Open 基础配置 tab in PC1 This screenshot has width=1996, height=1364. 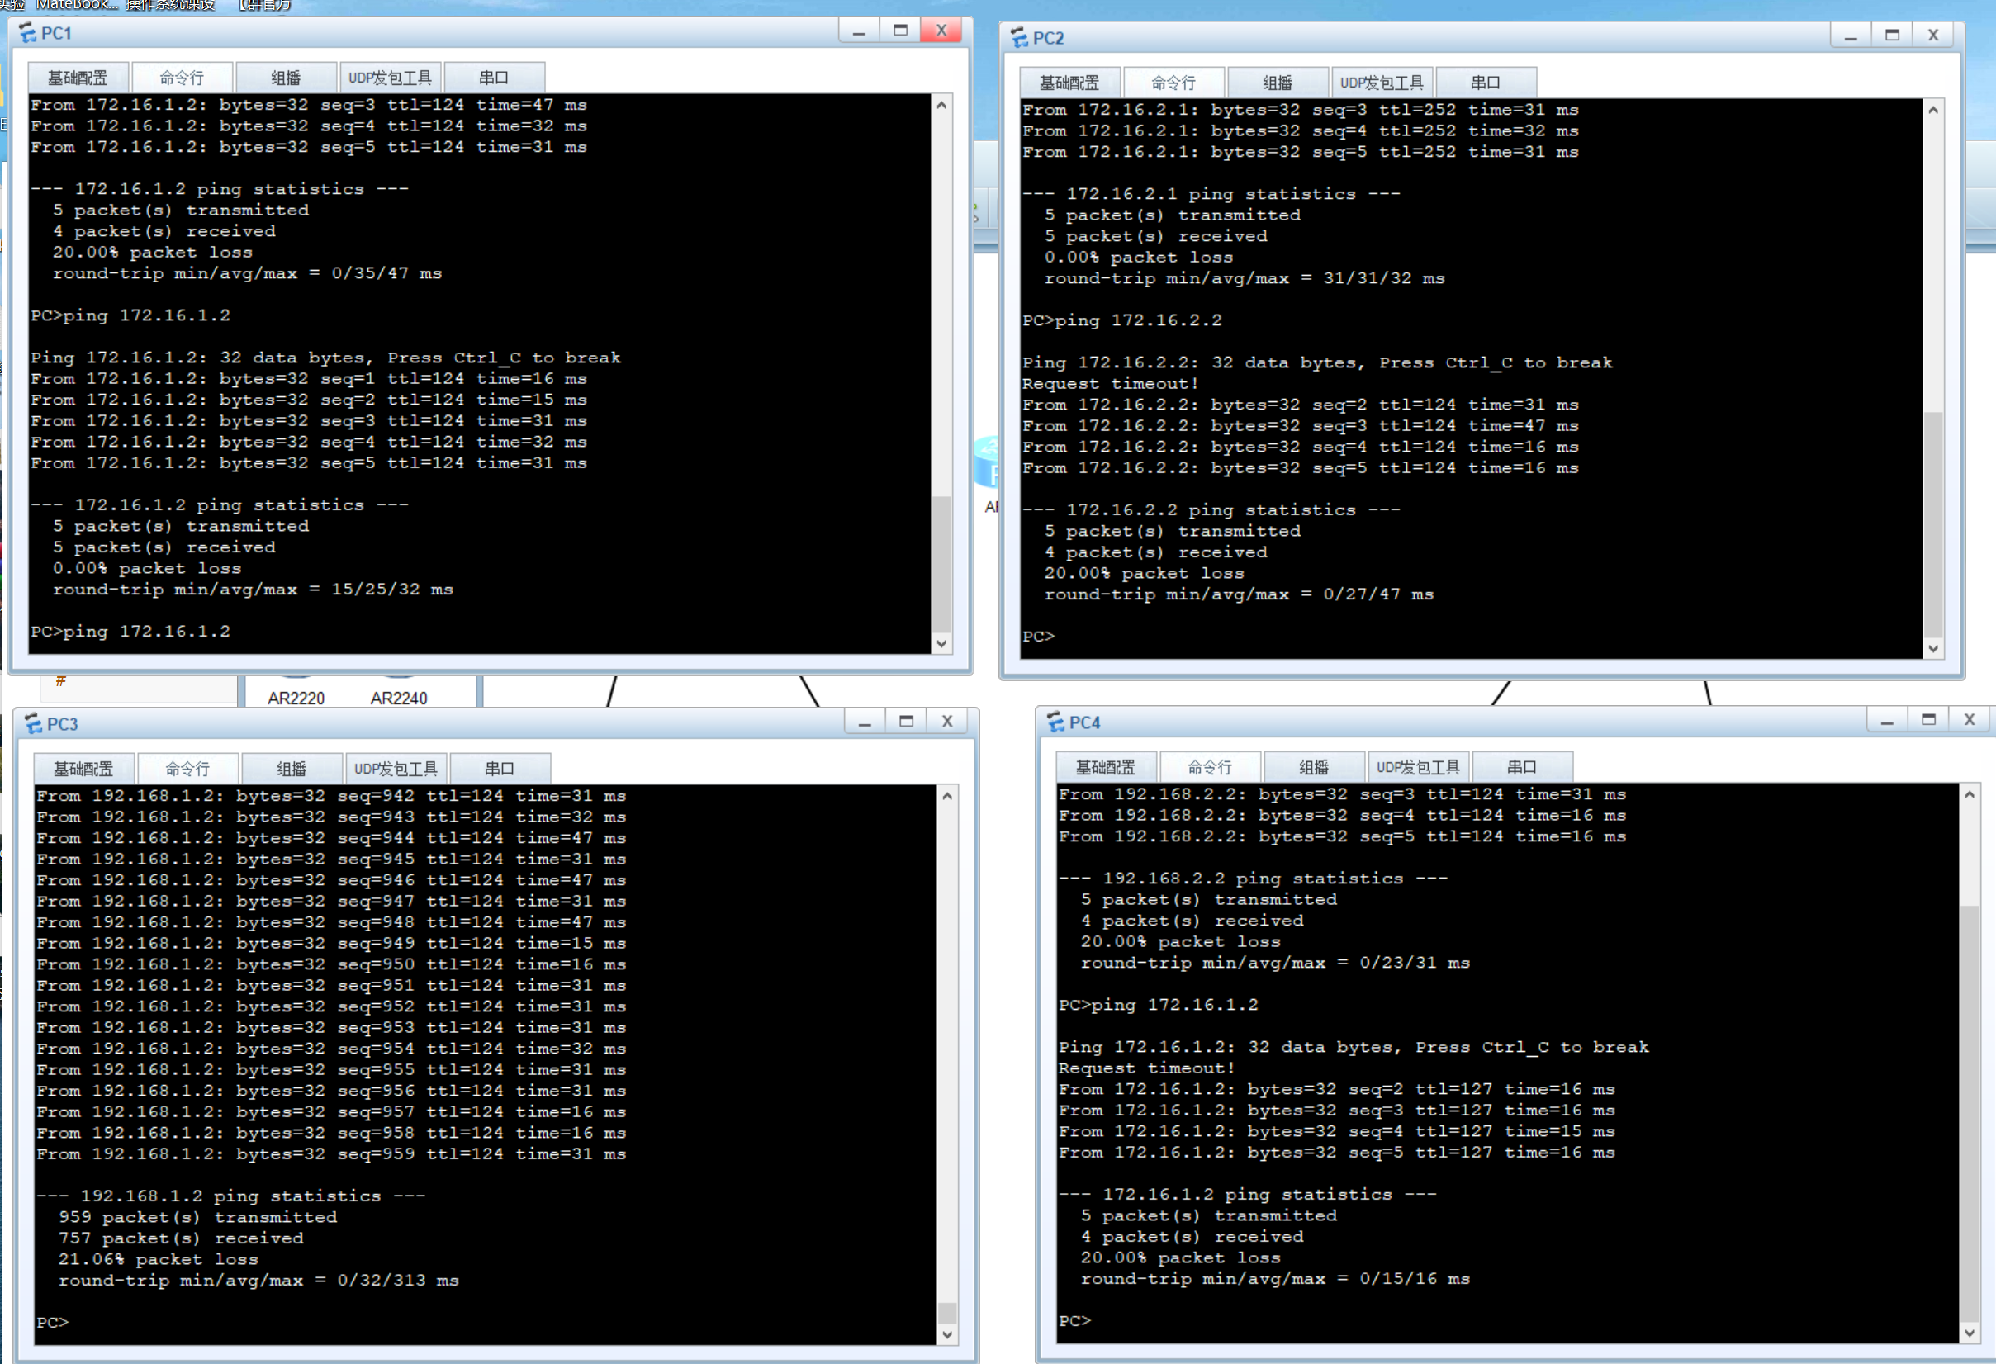(x=78, y=78)
